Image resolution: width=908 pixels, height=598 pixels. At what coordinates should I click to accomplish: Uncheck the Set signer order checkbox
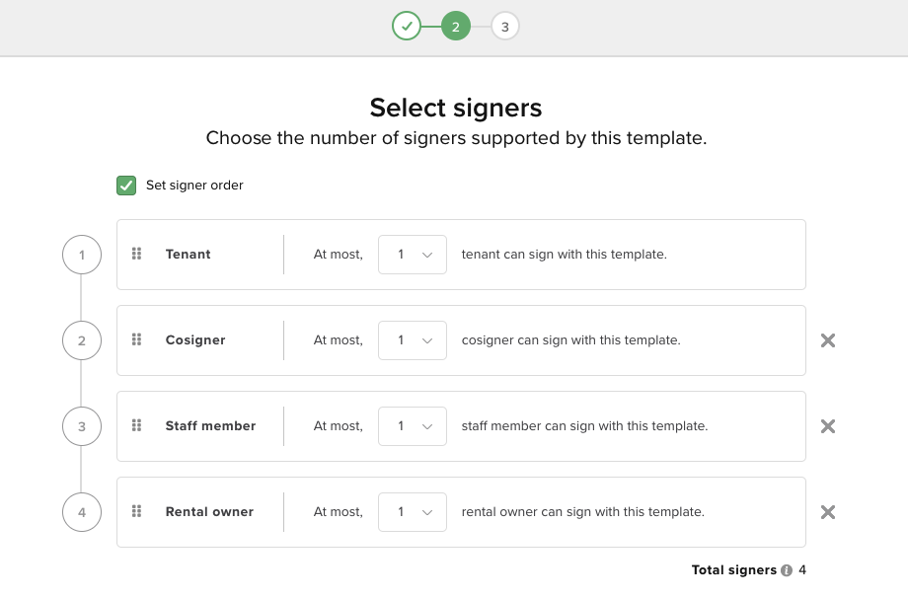coord(126,186)
